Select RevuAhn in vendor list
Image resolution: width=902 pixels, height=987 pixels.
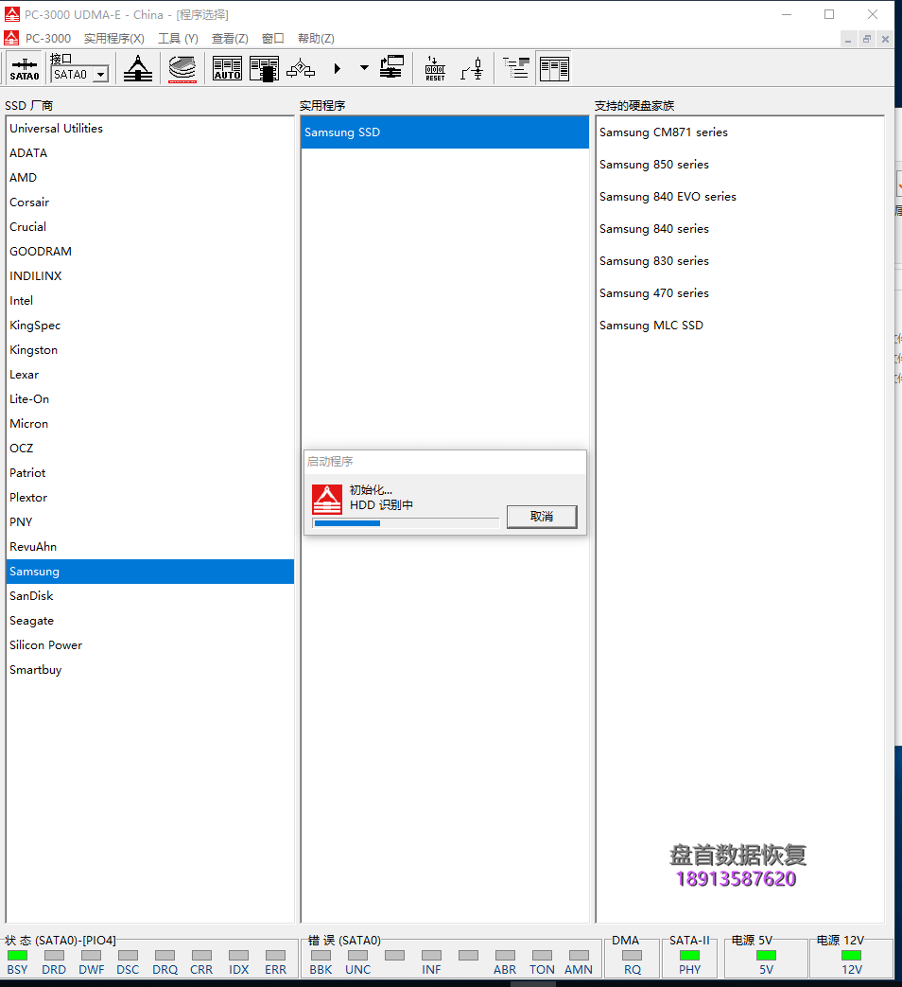150,546
